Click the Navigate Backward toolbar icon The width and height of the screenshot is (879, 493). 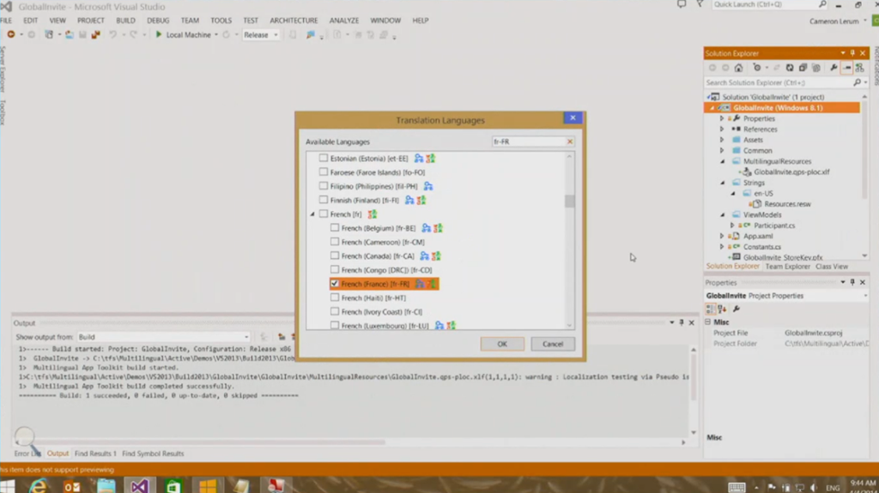[10, 35]
